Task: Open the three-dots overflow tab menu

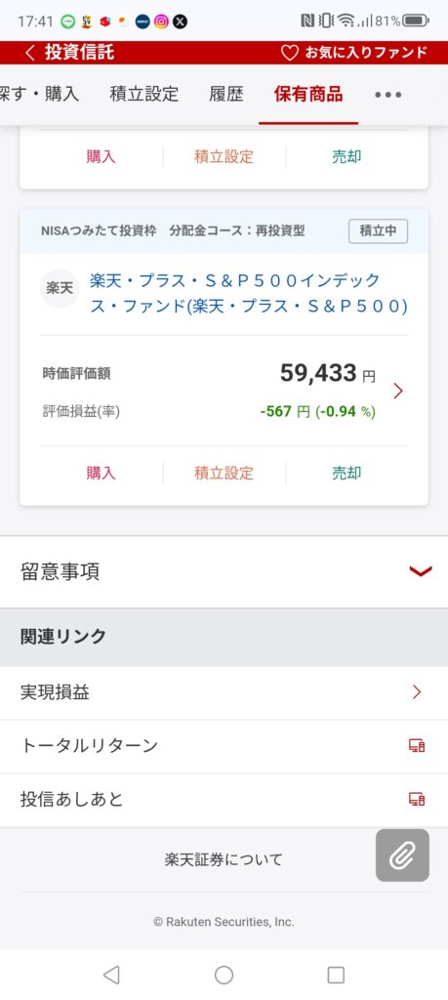Action: coord(388,95)
